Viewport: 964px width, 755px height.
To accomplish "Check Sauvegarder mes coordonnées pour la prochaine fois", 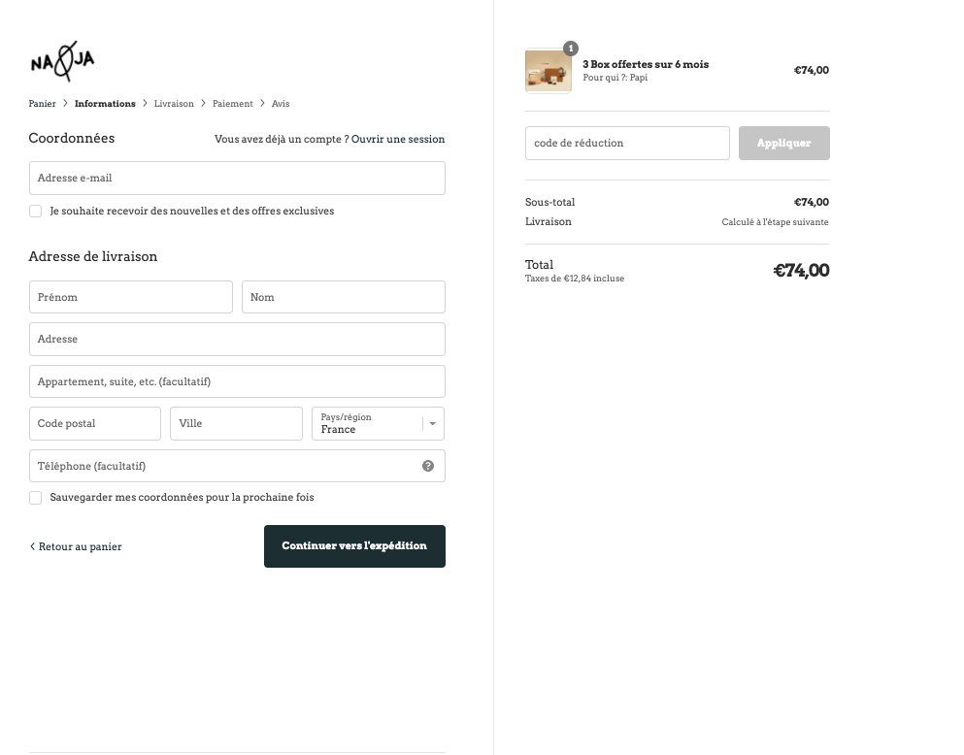I will [x=36, y=498].
